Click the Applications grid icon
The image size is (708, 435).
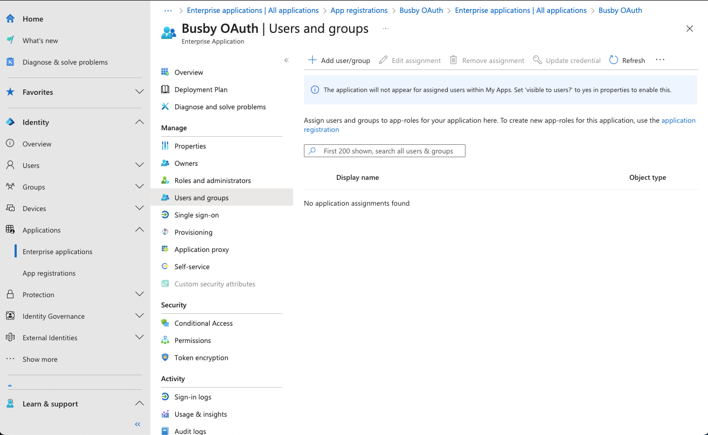click(10, 230)
